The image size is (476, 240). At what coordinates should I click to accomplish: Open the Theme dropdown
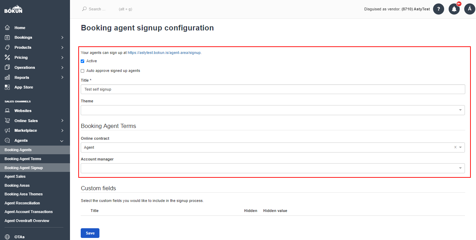click(x=273, y=110)
